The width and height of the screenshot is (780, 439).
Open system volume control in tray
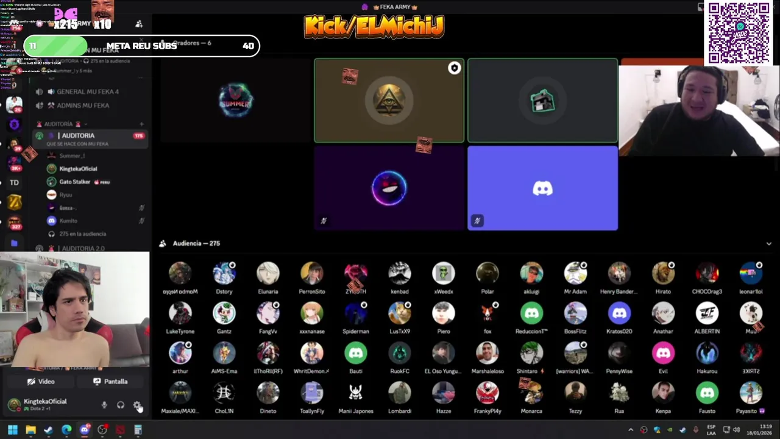(737, 430)
